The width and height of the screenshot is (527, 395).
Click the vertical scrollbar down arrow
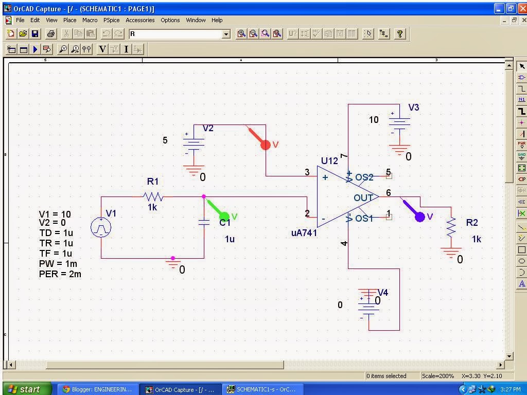(509, 356)
